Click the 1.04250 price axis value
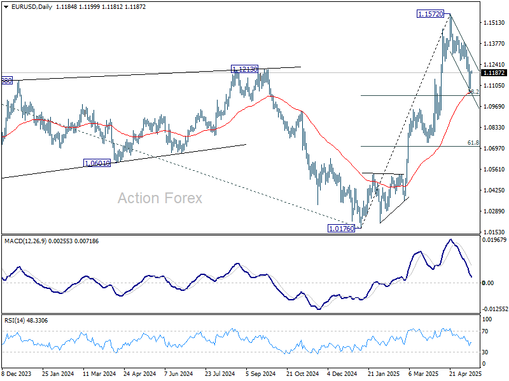 click(494, 190)
